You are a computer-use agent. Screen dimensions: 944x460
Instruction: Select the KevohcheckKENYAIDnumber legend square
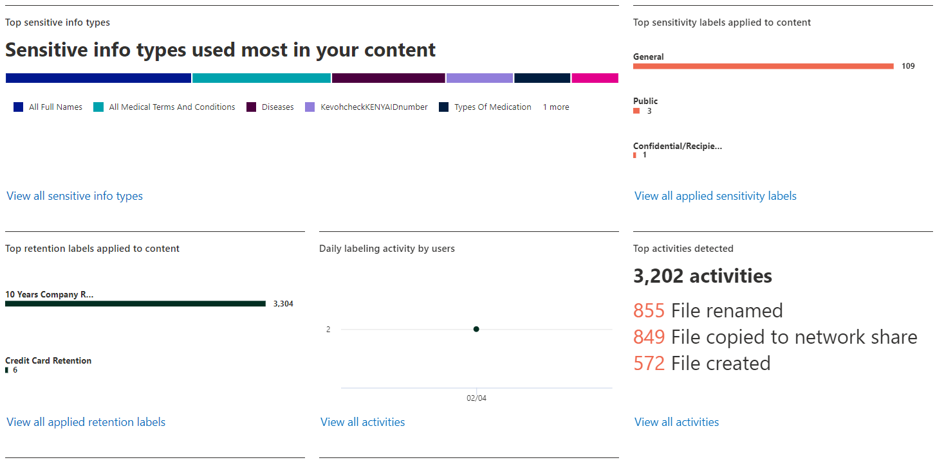310,107
